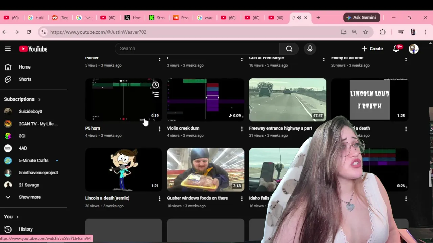Add P5 horn to queue
Screen dimensions: 433x243
[155, 94]
